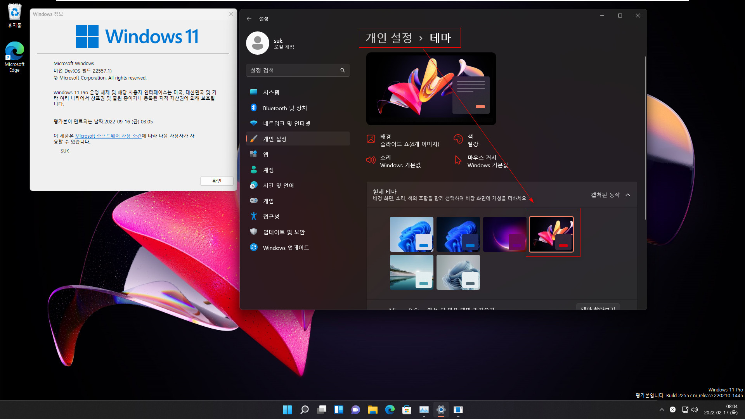The height and width of the screenshot is (419, 745).
Task: Show hidden tray icons chevron
Action: [662, 410]
